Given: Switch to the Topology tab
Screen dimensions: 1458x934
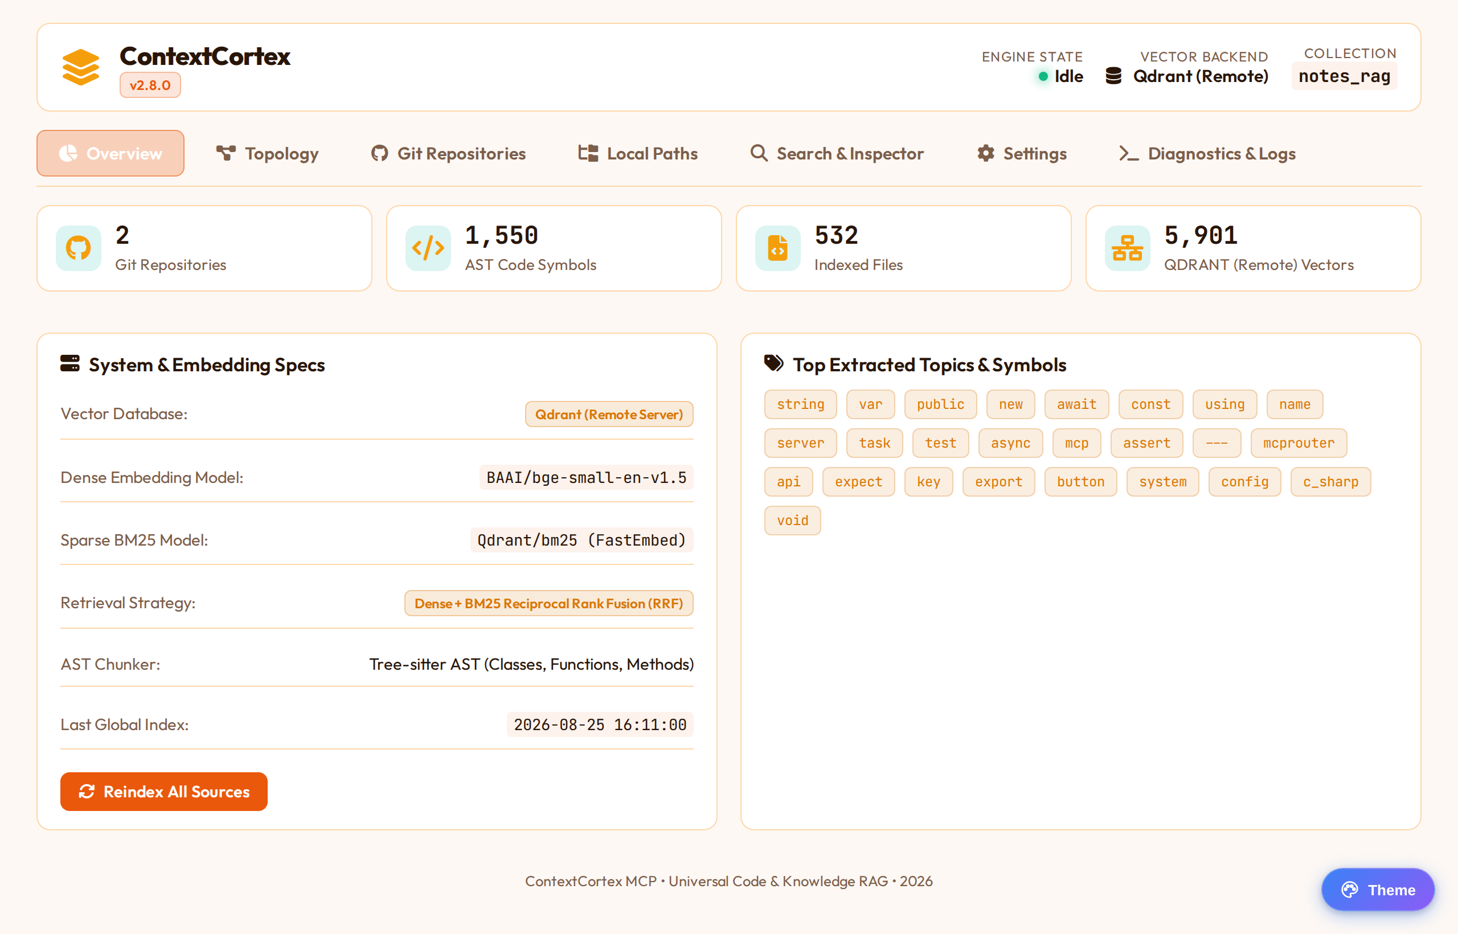Looking at the screenshot, I should 268,153.
